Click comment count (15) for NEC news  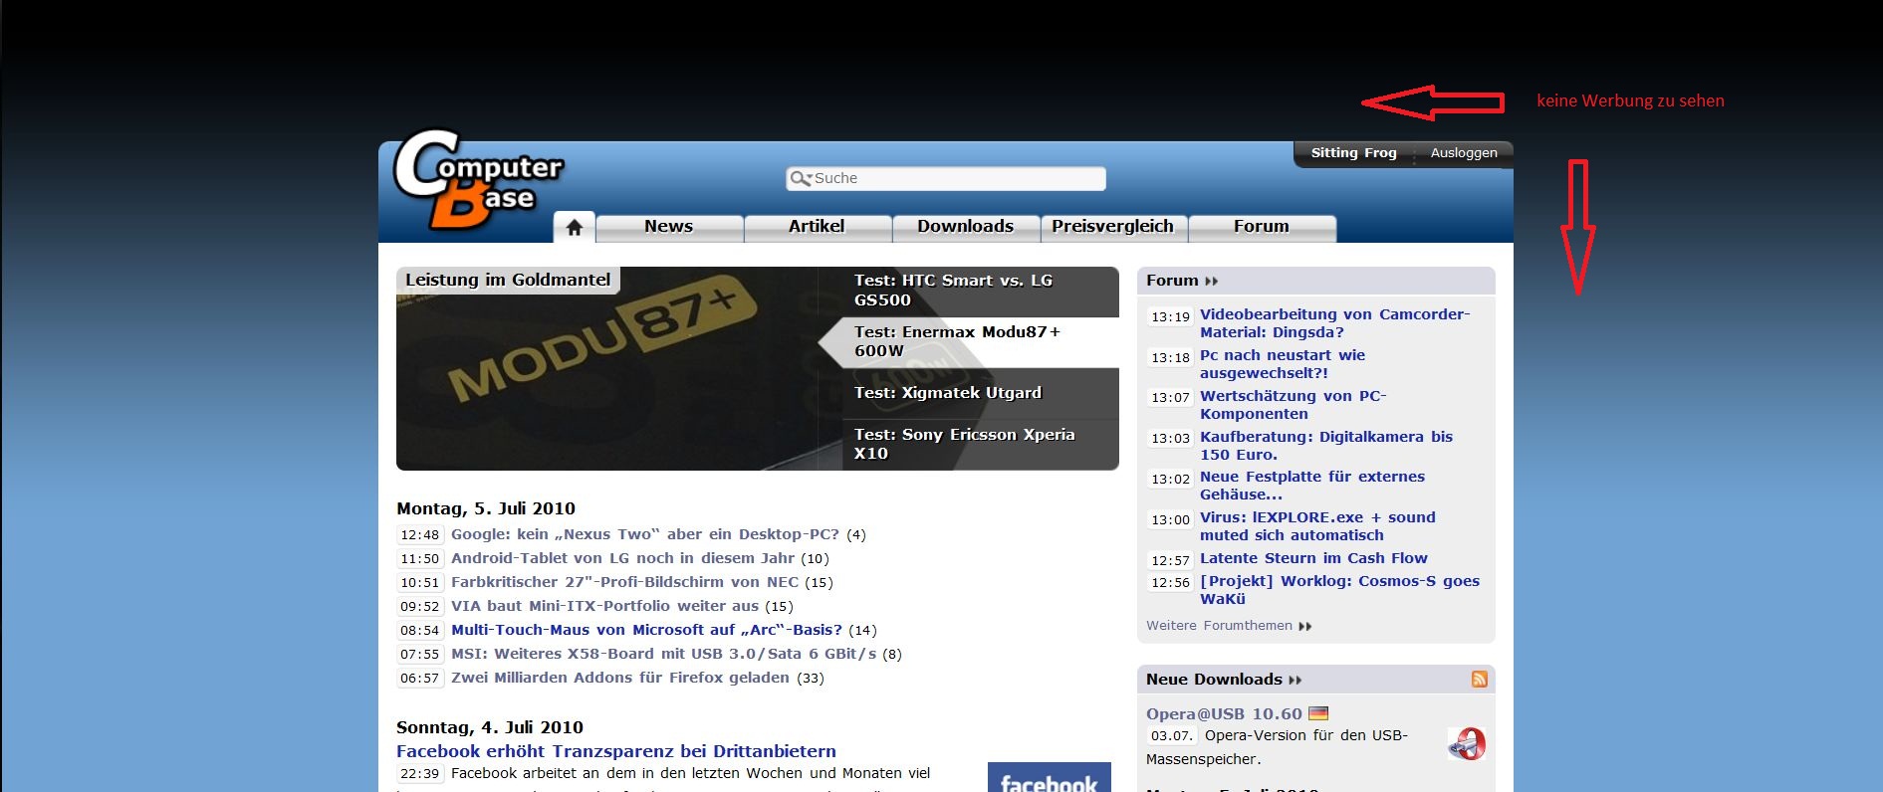click(819, 583)
